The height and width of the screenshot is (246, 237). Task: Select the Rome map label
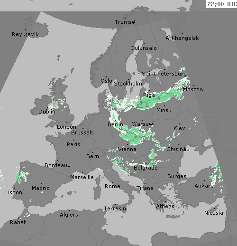pyautogui.click(x=112, y=186)
